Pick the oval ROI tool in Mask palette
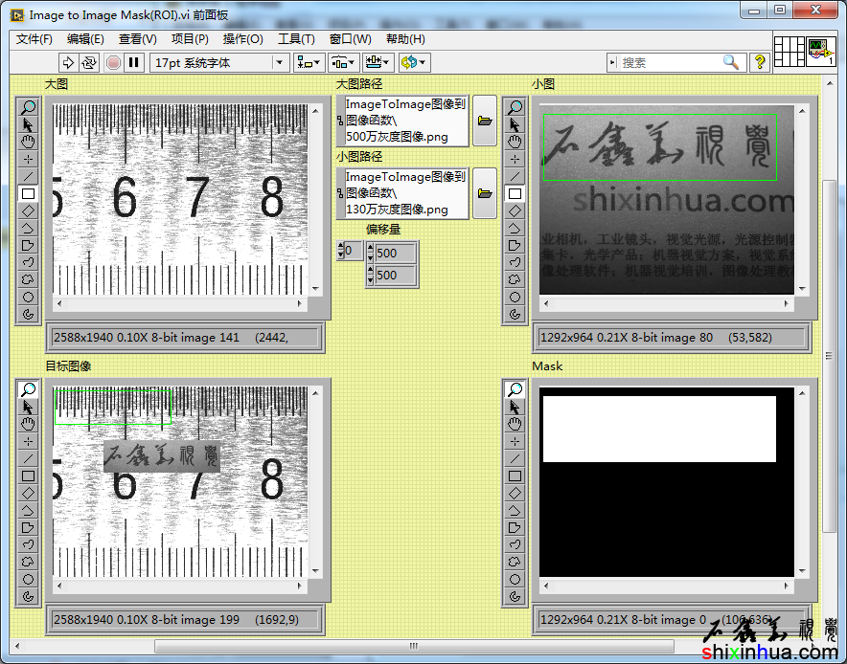This screenshot has width=847, height=664. point(515,579)
